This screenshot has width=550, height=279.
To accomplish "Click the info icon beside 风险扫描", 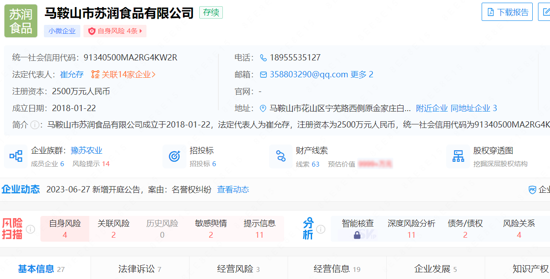I will click(30, 229).
